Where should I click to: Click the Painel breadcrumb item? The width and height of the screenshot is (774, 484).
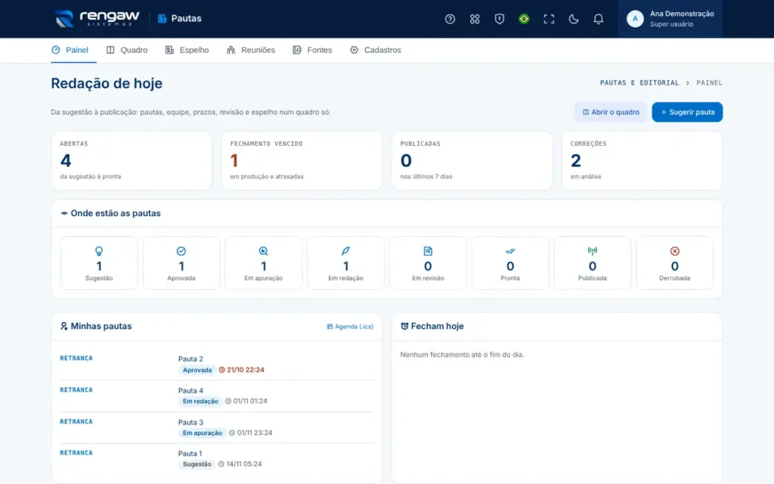(x=709, y=83)
